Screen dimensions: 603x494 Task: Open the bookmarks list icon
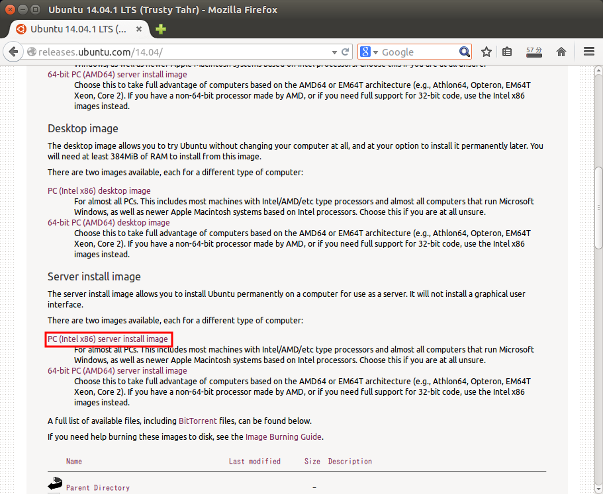(507, 52)
